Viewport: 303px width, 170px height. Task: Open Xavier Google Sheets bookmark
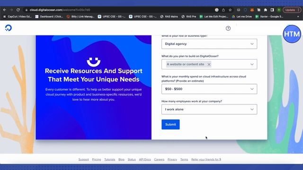[269, 17]
